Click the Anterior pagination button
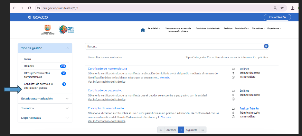Viewport: 302px width, 136px height. point(171,130)
